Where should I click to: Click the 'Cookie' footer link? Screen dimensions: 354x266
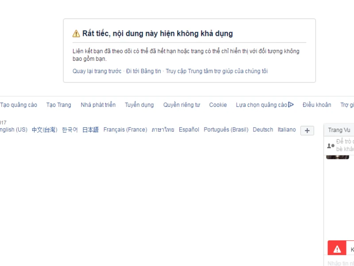[218, 105]
